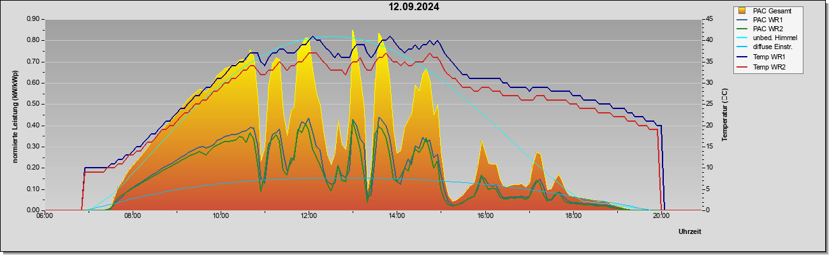Click the 0.90 value on power axis
The width and height of the screenshot is (829, 255).
pyautogui.click(x=34, y=19)
